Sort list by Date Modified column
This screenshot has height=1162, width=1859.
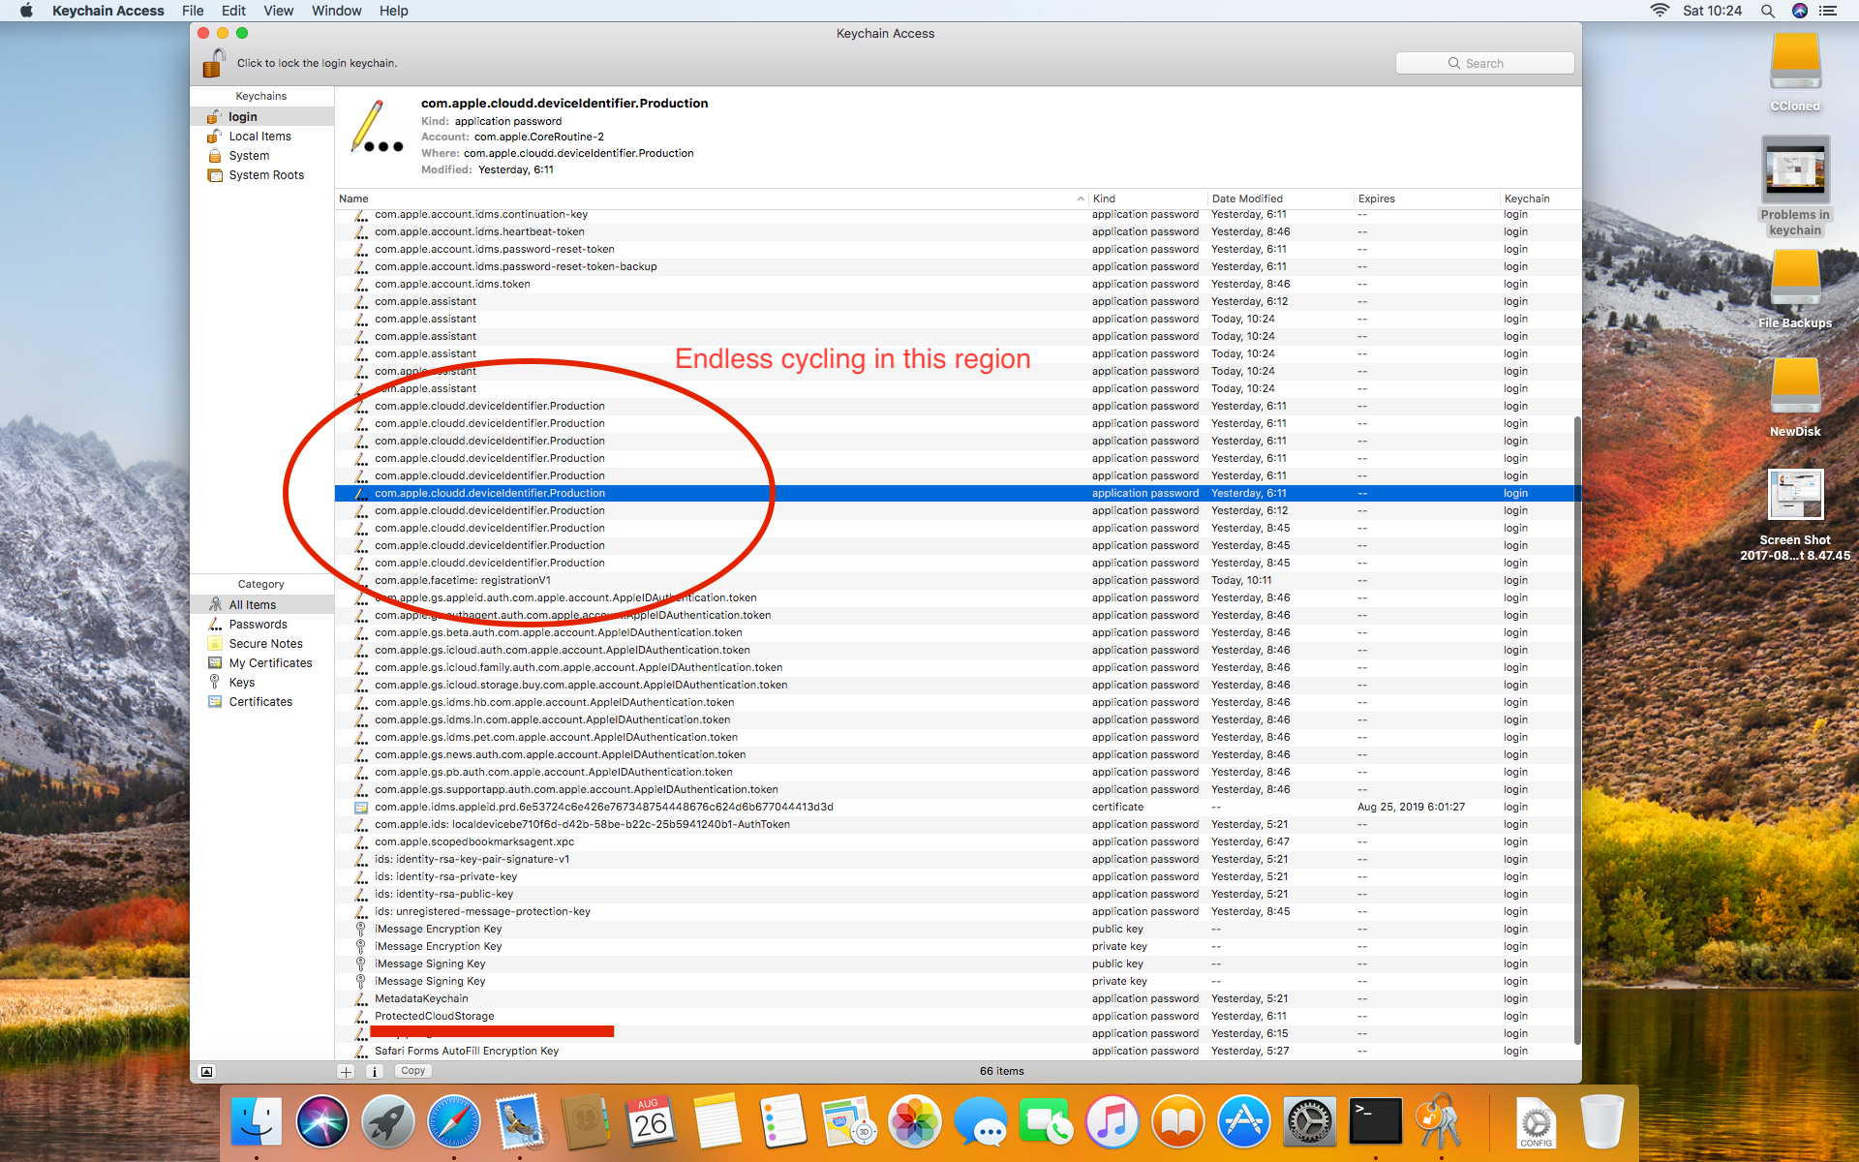coord(1280,199)
